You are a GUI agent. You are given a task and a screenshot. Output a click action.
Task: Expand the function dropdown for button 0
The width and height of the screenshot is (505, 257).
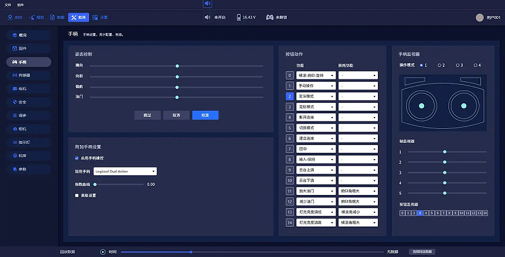tap(316, 75)
